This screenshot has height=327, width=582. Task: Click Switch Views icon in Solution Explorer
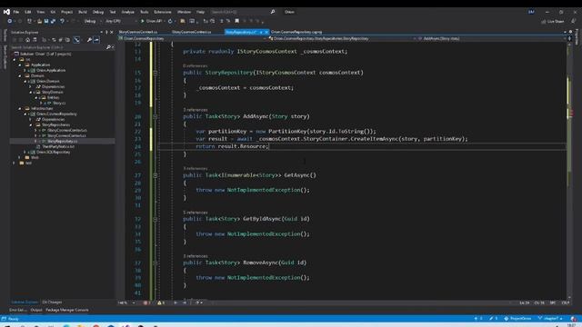click(35, 40)
